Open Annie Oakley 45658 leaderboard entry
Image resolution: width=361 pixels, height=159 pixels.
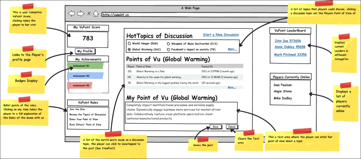tap(290, 47)
